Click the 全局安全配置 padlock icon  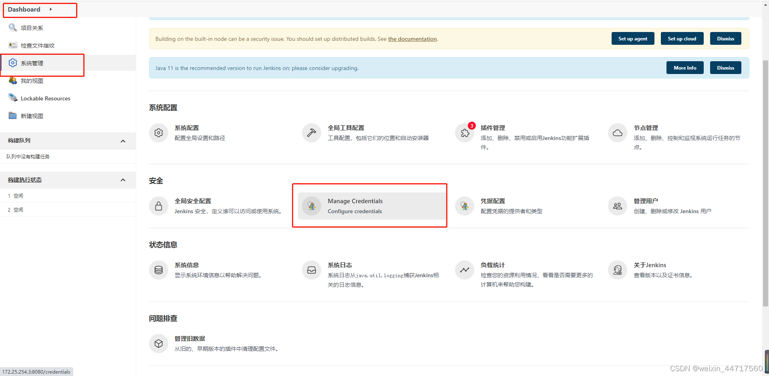point(159,206)
